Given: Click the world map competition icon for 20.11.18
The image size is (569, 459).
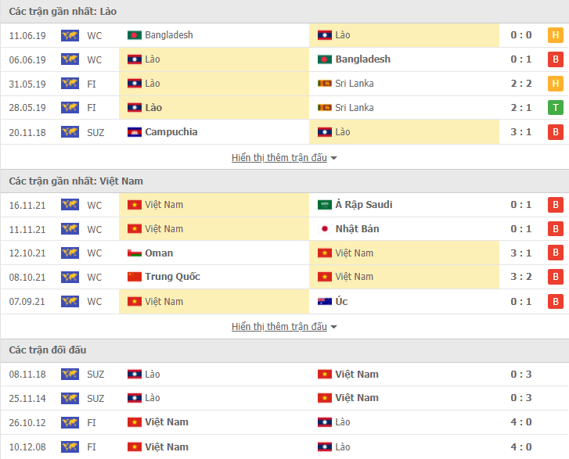Looking at the screenshot, I should click(x=70, y=132).
